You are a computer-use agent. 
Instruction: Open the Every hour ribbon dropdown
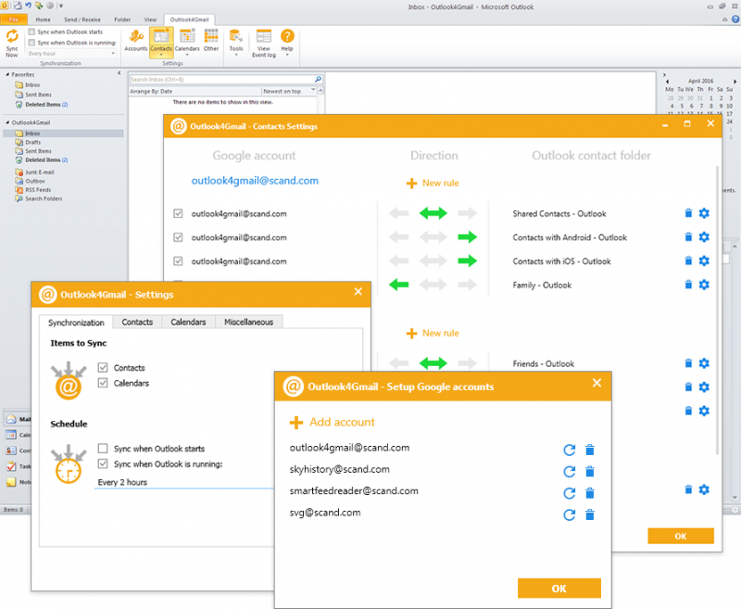(72, 54)
